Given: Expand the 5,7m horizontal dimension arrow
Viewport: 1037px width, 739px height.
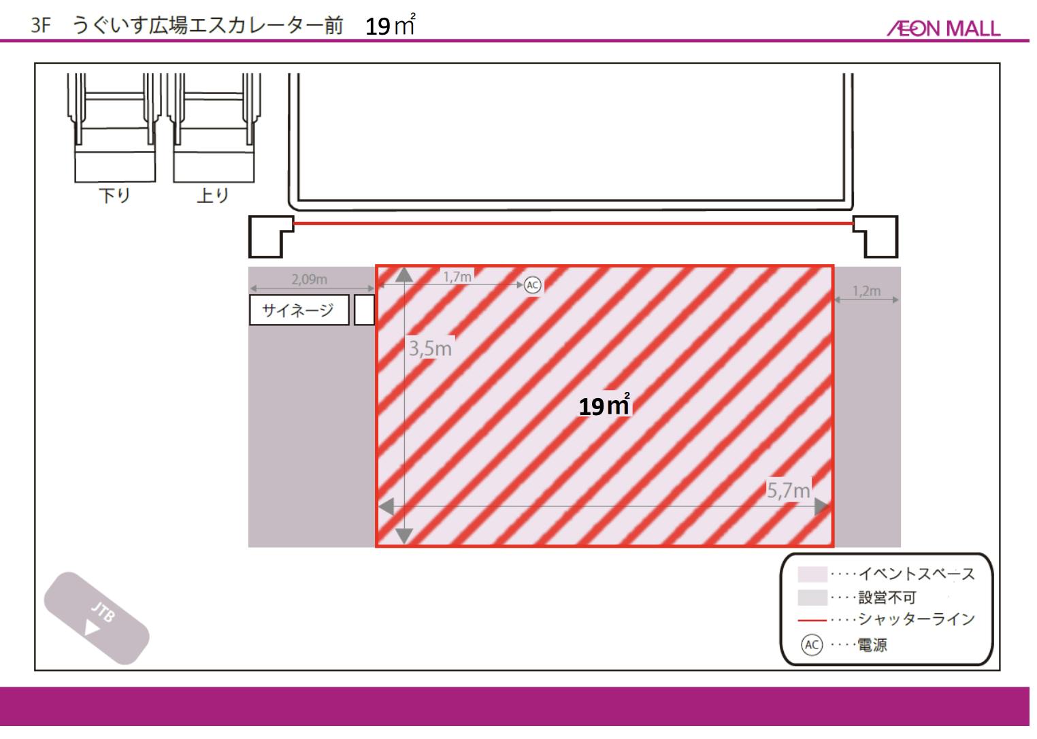Looking at the screenshot, I should point(612,505).
